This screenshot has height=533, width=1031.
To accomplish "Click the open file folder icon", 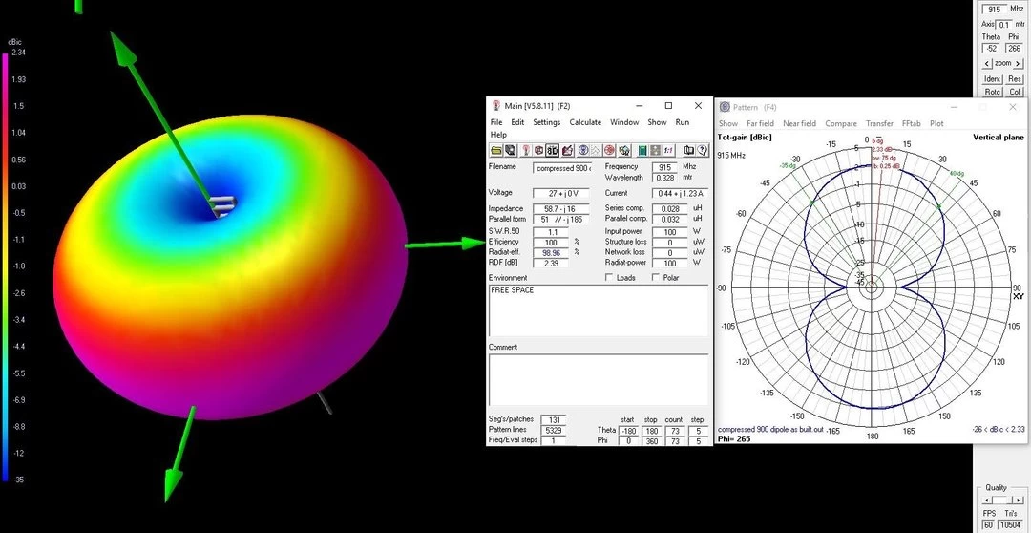I will (496, 151).
